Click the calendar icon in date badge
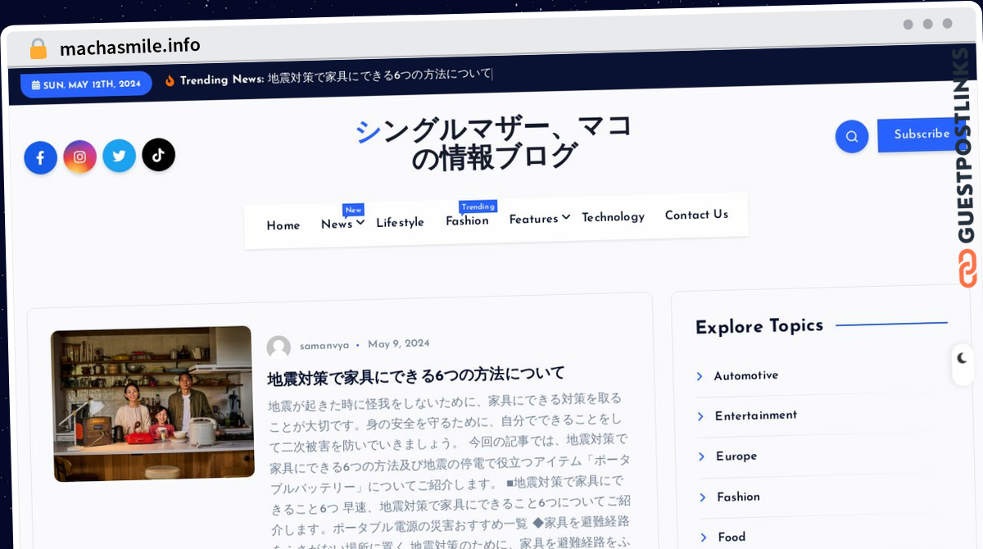The image size is (983, 549). tap(36, 84)
